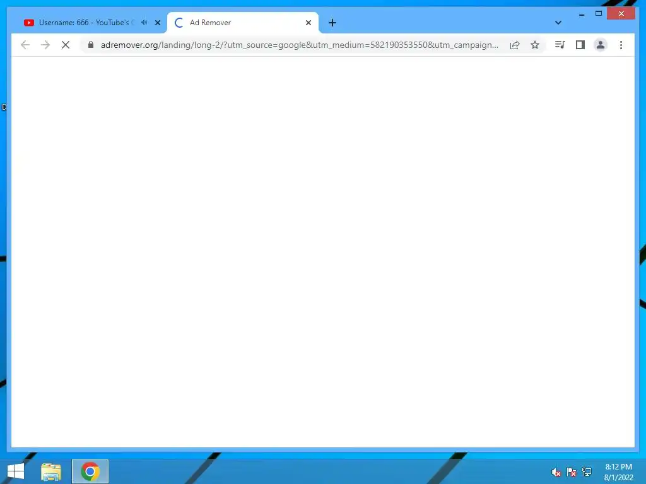Open File Explorer from the taskbar
Viewport: 646px width, 484px height.
pyautogui.click(x=51, y=471)
